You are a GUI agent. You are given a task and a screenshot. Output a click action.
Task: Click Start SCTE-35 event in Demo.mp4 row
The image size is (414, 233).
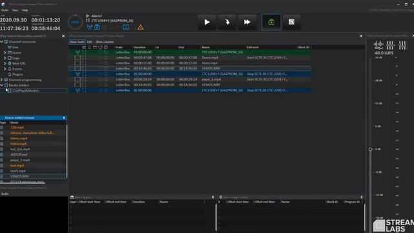[x=267, y=58]
